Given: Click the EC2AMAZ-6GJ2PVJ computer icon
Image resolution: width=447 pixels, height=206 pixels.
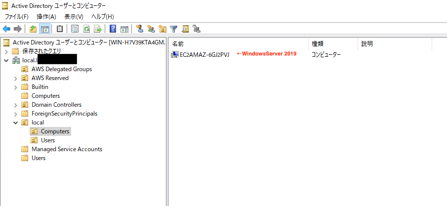Looking at the screenshot, I should pos(174,54).
